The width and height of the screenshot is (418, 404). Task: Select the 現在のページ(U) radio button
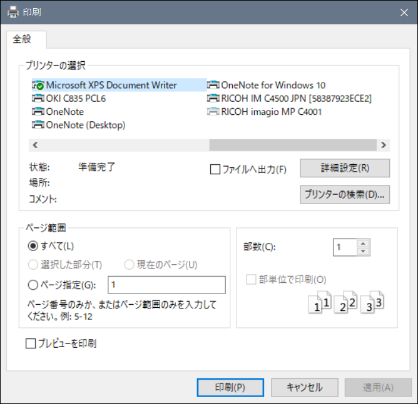click(130, 265)
